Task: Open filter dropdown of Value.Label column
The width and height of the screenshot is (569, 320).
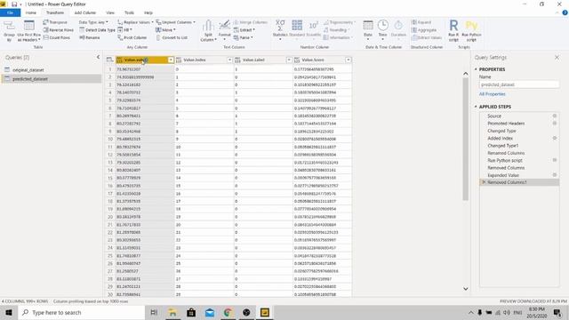Action: tap(289, 60)
